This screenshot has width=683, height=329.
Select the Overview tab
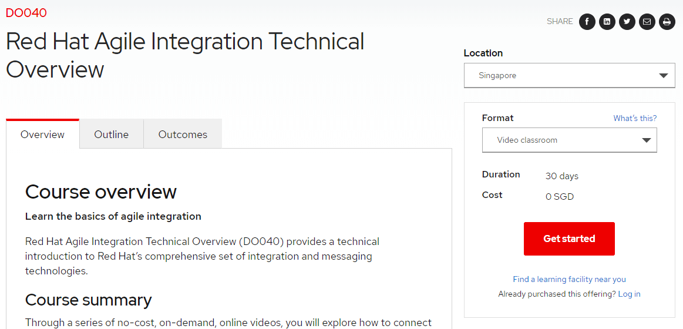pos(42,135)
